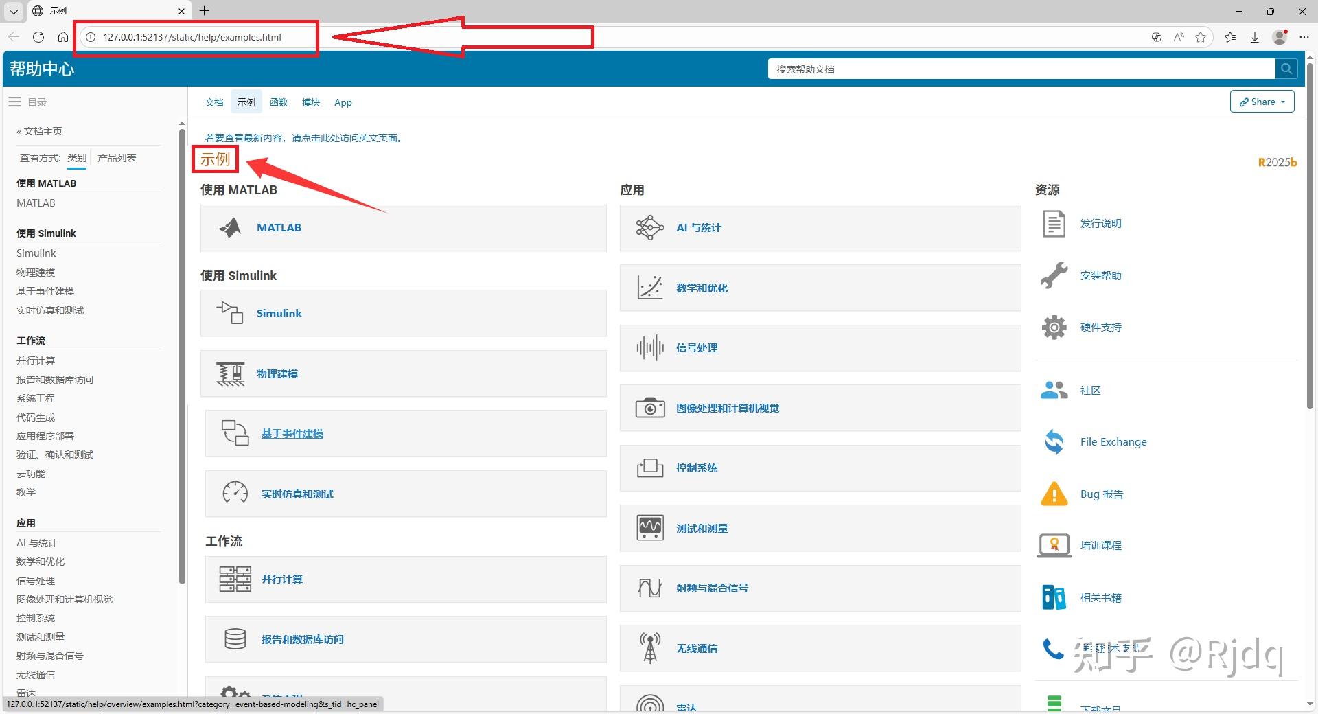
Task: Click the Bug 报告 warning triangle icon
Action: coord(1054,494)
